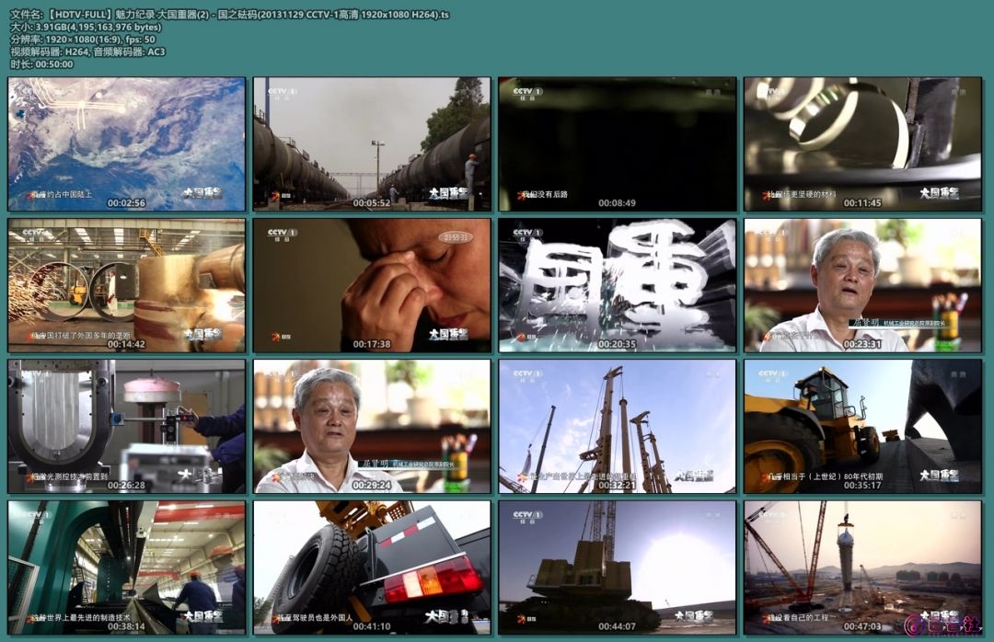
Task: Open the thumbnail timestamped 00:02:56
Action: (x=127, y=143)
